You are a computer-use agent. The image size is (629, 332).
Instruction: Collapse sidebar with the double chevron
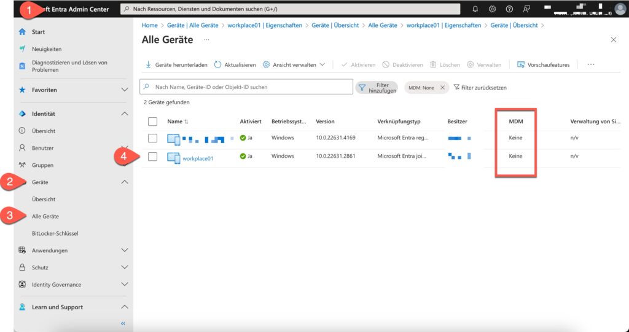pos(123,323)
